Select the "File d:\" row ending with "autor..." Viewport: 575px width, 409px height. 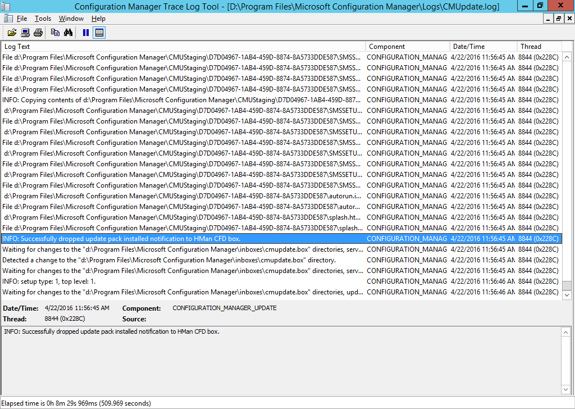tap(281, 207)
